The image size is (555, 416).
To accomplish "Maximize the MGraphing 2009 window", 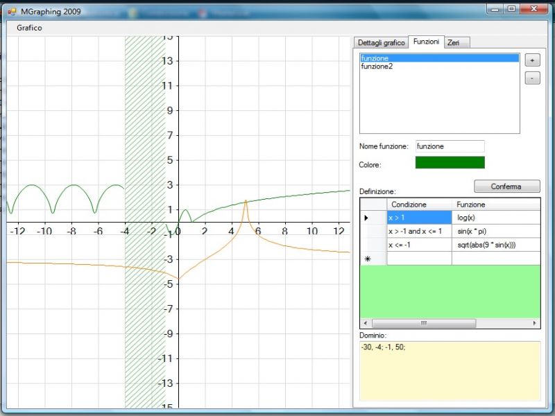I will (x=511, y=9).
